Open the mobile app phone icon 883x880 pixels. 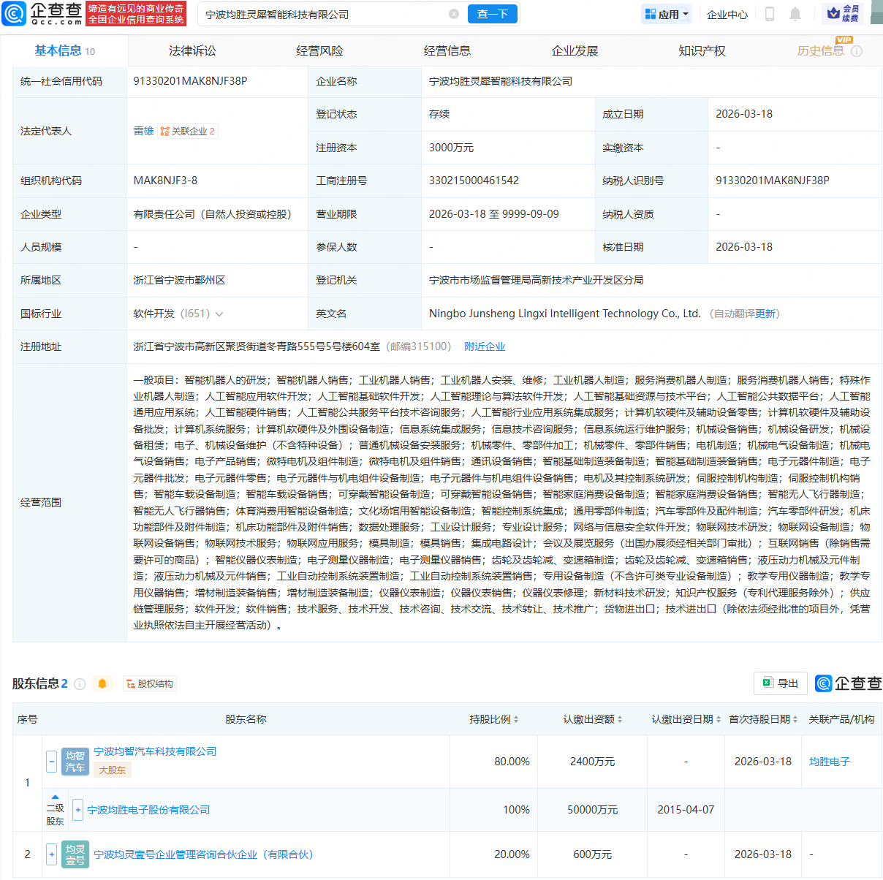[769, 14]
